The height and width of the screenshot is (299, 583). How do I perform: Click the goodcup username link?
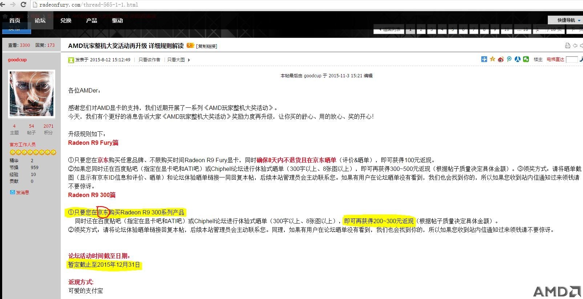[17, 60]
